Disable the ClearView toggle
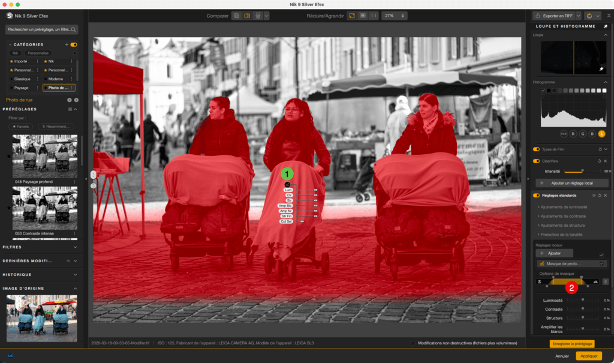This screenshot has width=614, height=363. (x=536, y=161)
